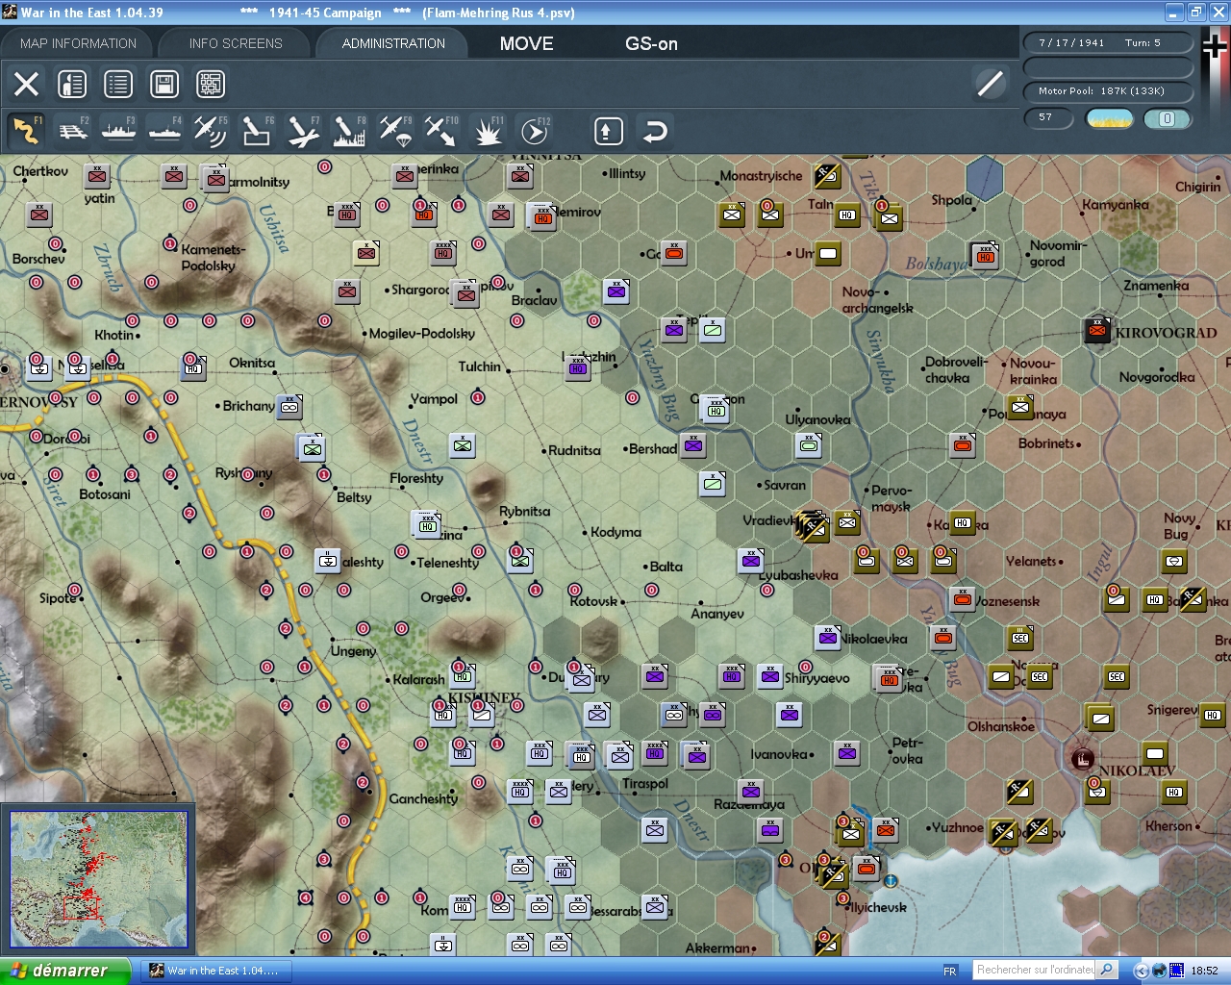This screenshot has height=985, width=1231.
Task: Click the Kherson city label
Action: pyautogui.click(x=1168, y=826)
